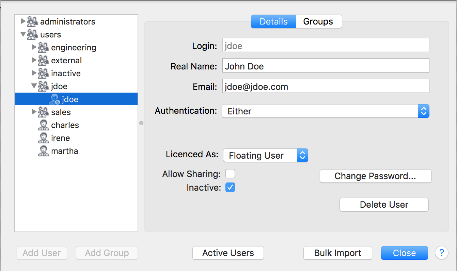Open the Authentication dropdown

tap(325, 111)
